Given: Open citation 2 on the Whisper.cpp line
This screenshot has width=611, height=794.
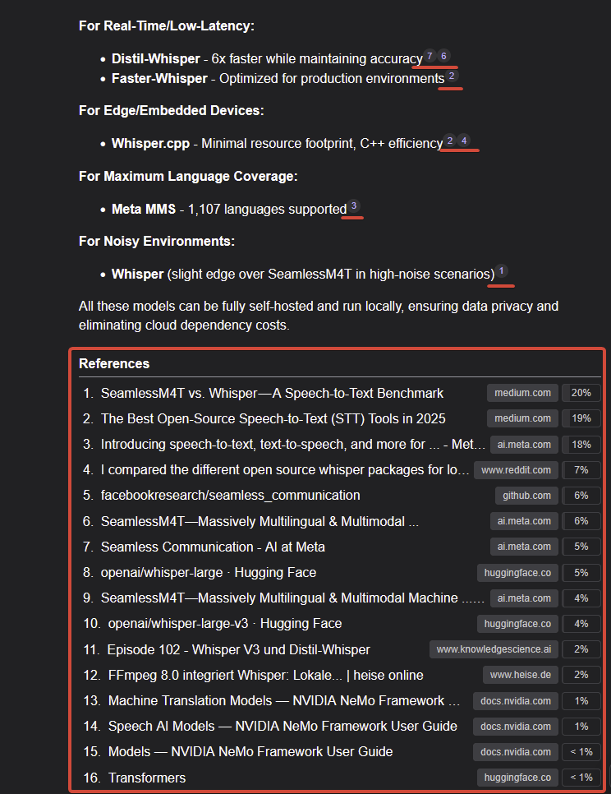Looking at the screenshot, I should coord(449,141).
